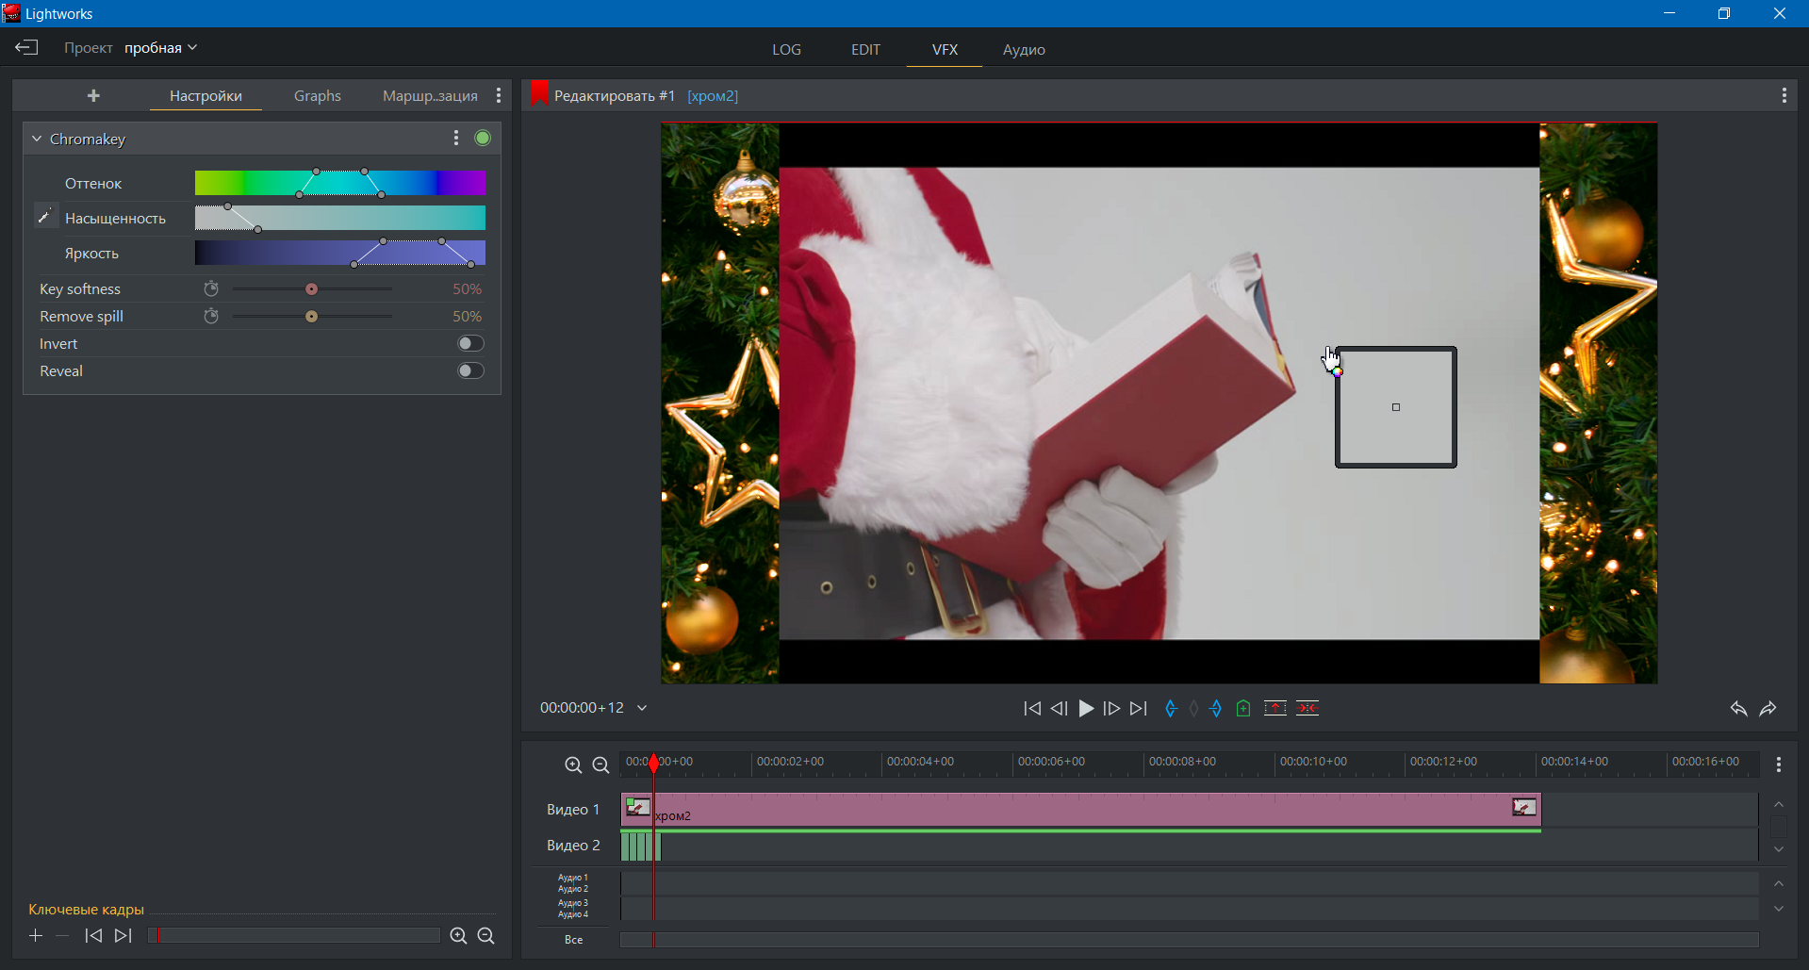This screenshot has height=970, width=1809.
Task: Undo the last action
Action: pyautogui.click(x=1738, y=709)
